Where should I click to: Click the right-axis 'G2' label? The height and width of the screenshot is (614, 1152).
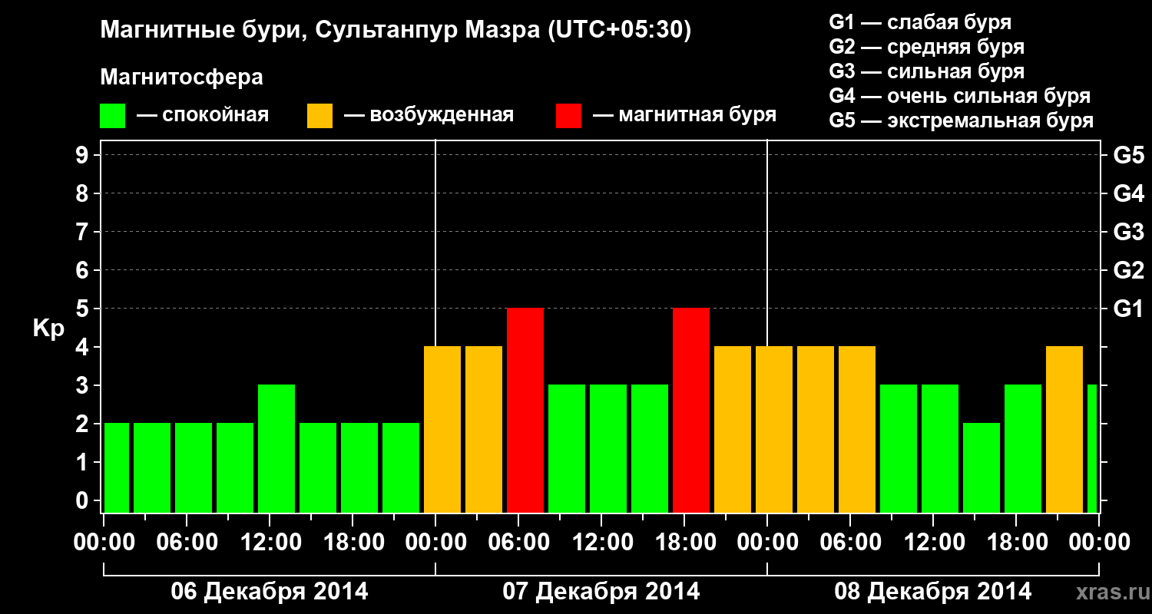(1128, 270)
